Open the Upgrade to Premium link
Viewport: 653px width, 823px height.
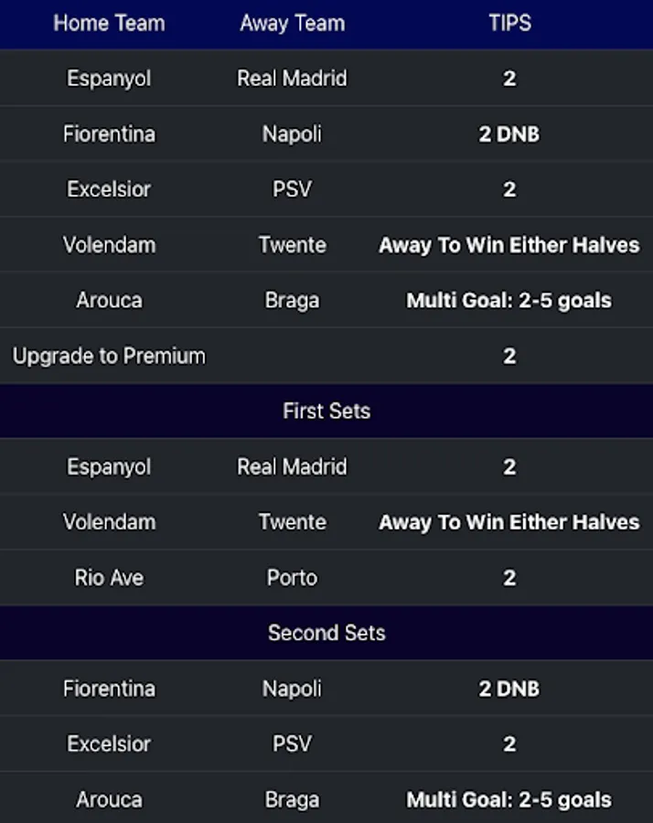[109, 356]
